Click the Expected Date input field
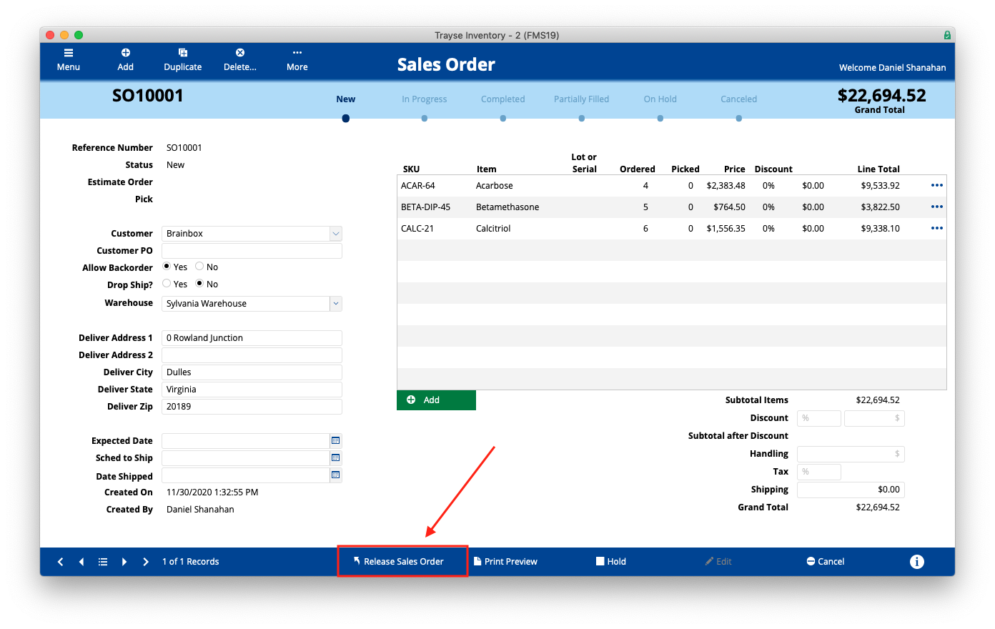Image resolution: width=995 pixels, height=629 pixels. (245, 441)
